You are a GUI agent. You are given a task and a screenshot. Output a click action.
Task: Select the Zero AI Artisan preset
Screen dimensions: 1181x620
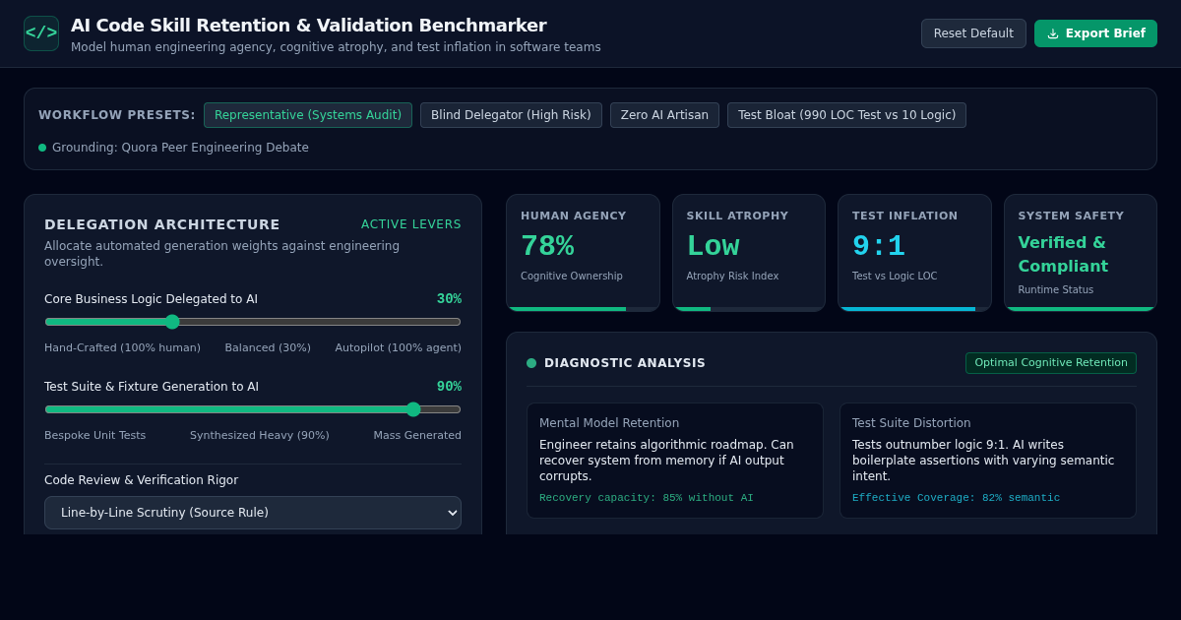tap(664, 115)
